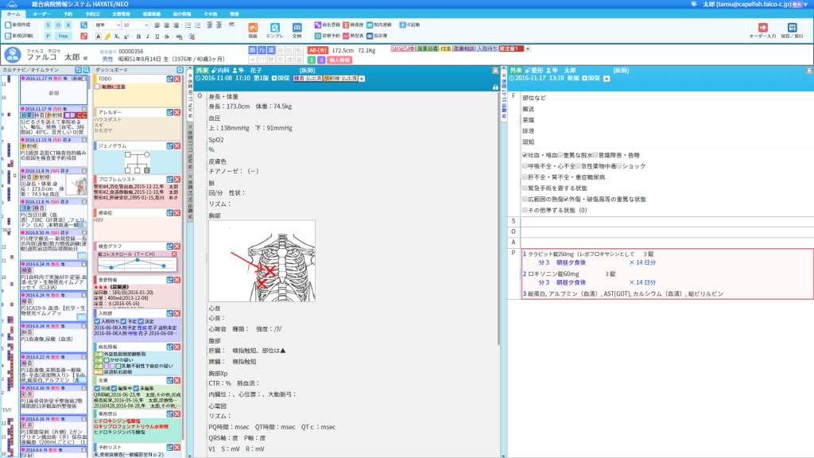Click the patient avatar icon

[13, 55]
